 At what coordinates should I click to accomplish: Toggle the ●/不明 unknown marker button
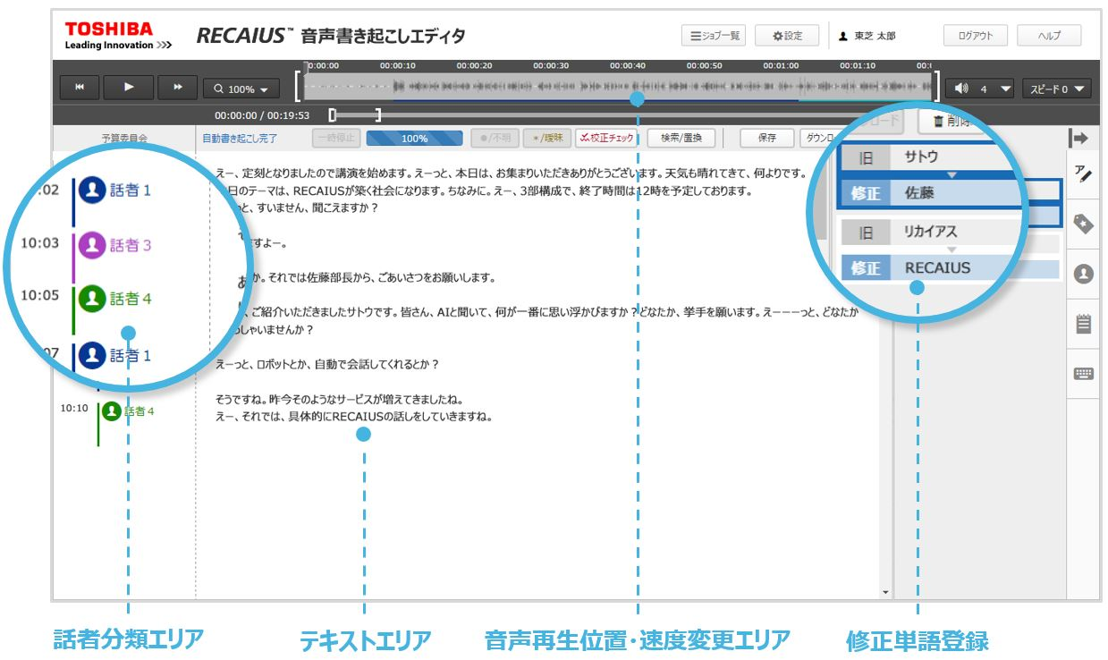coord(494,139)
